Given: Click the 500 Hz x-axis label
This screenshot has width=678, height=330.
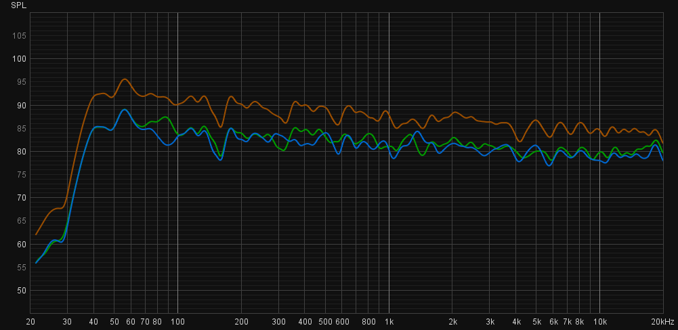Looking at the screenshot, I should (325, 321).
